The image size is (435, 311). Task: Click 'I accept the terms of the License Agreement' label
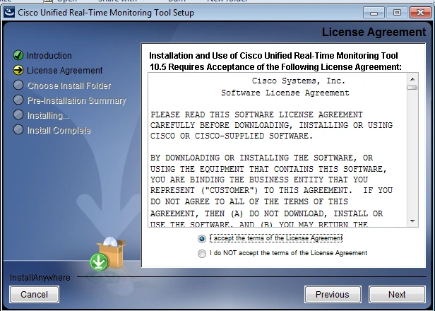(x=276, y=238)
